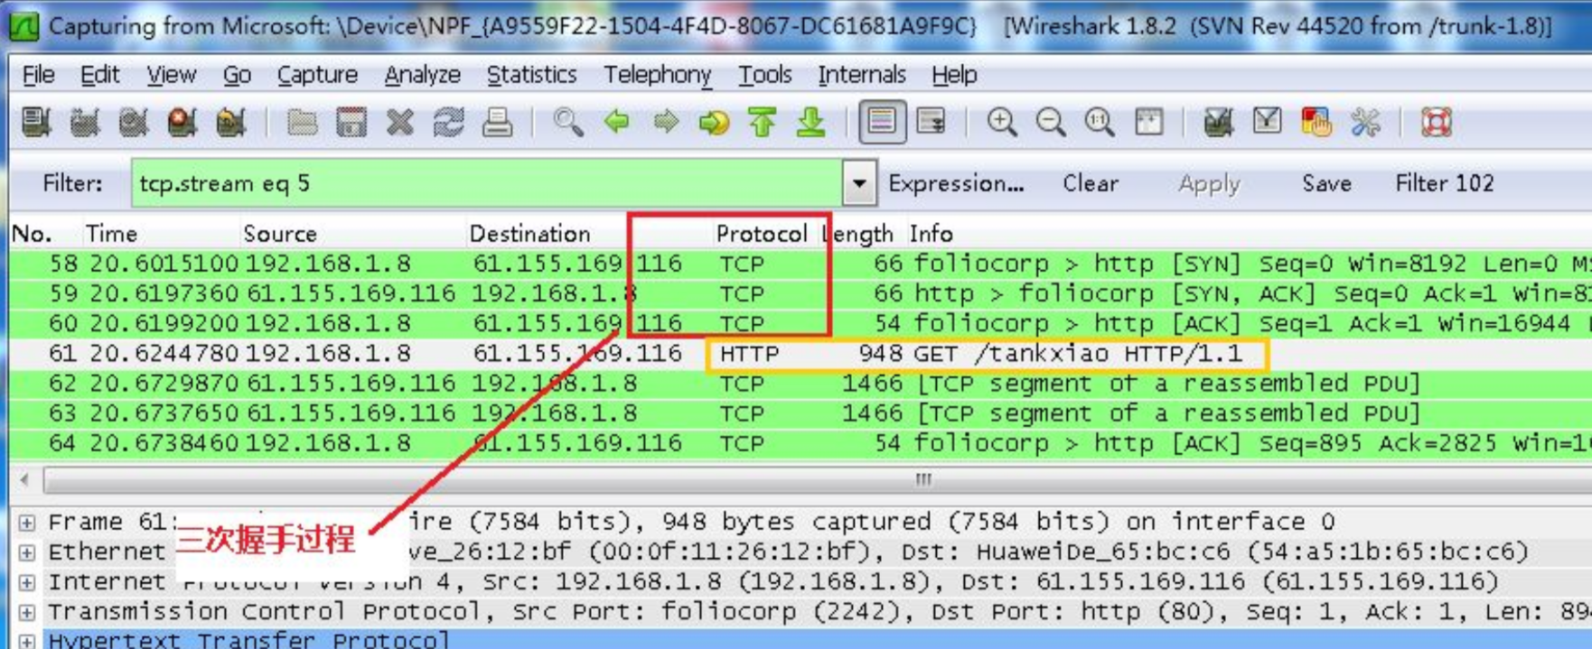Open help lifebuoy icon
Screen dimensions: 1592x649
click(1436, 122)
